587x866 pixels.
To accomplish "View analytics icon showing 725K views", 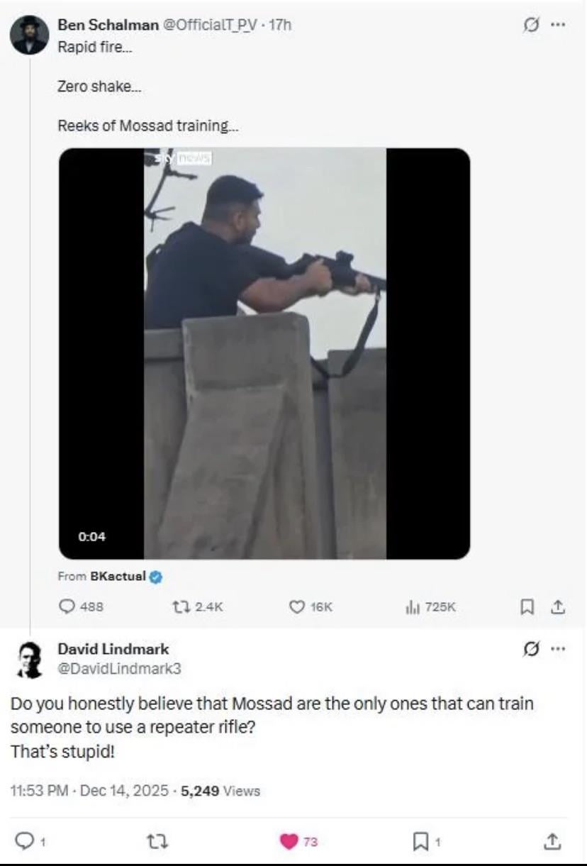I will (x=411, y=607).
